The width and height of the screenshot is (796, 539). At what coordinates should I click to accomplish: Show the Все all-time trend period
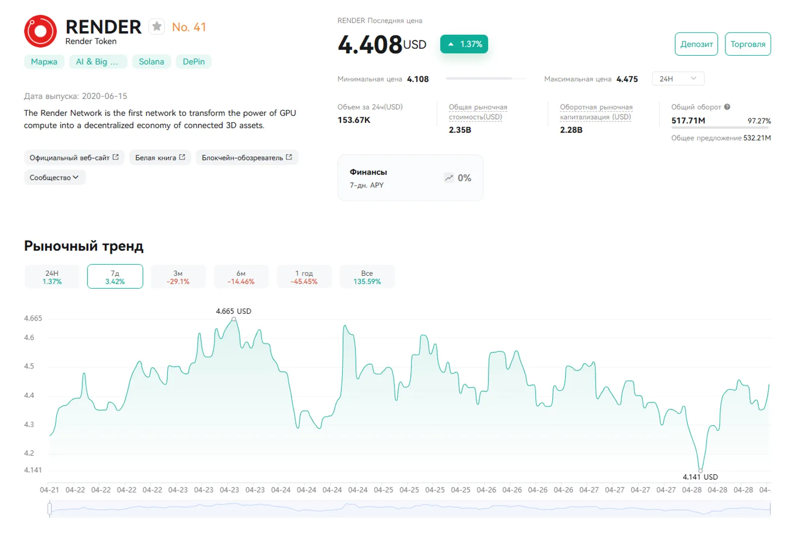coord(367,277)
